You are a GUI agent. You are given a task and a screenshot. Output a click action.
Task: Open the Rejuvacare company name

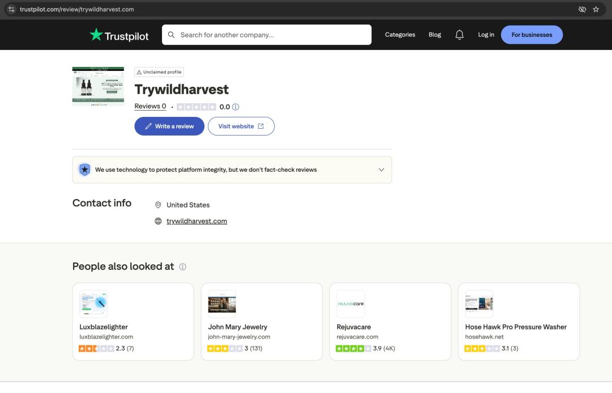coord(354,327)
